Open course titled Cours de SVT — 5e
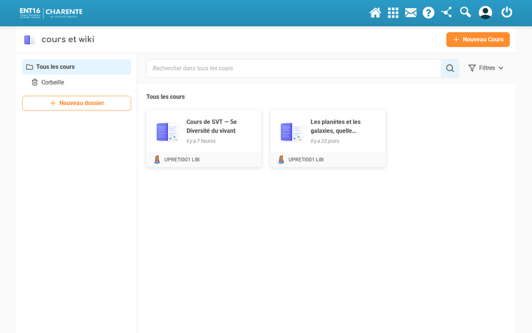The image size is (532, 333). [212, 127]
